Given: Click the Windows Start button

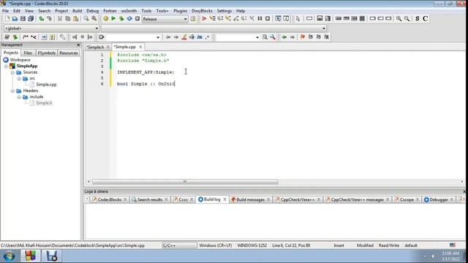Looking at the screenshot, I should pos(9,256).
